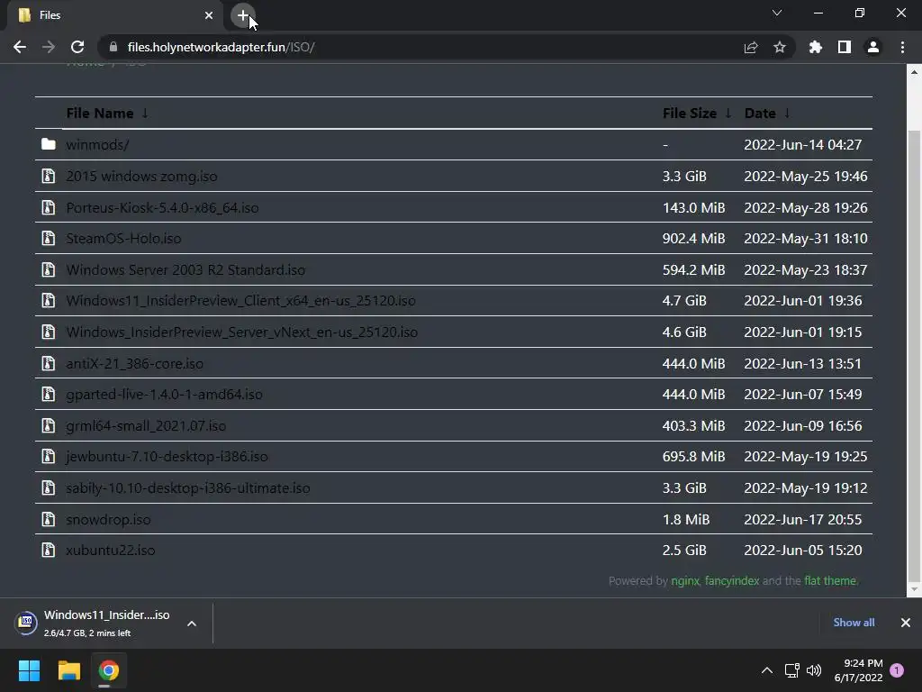
Task: Download Porteus-Kiosk-5.4.0-x86_64.iso
Action: coord(162,208)
